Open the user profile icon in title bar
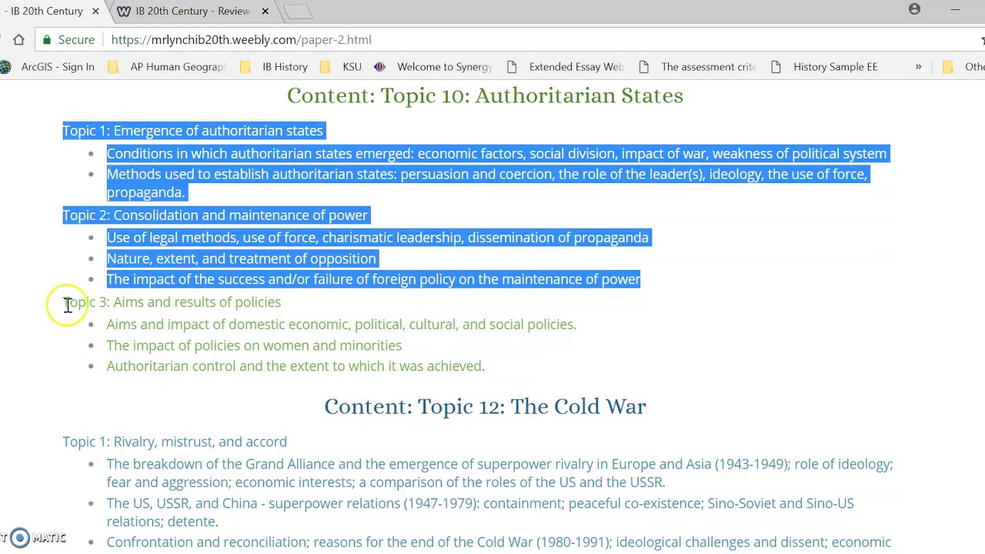 click(x=914, y=9)
